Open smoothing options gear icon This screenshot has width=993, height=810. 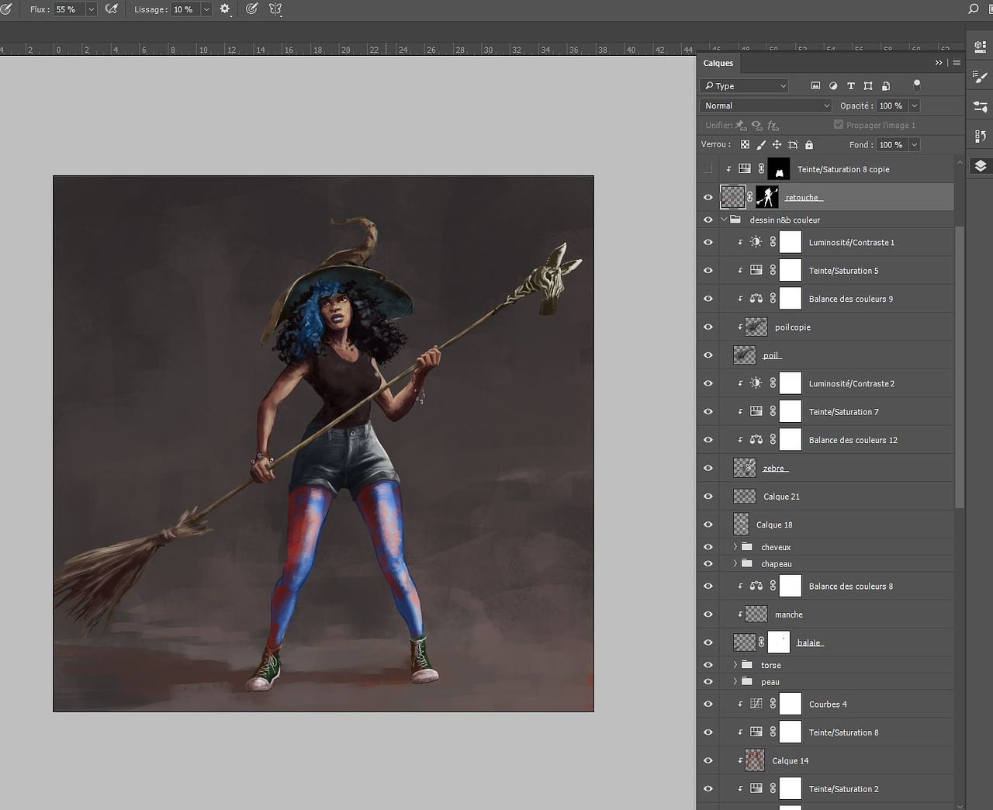point(225,9)
